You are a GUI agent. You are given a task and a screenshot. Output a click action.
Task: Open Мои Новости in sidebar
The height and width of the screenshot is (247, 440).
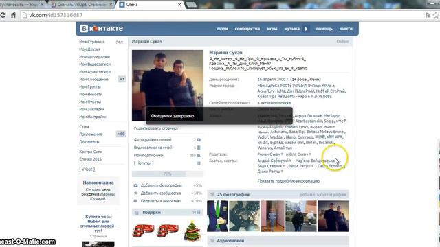[x=91, y=95]
